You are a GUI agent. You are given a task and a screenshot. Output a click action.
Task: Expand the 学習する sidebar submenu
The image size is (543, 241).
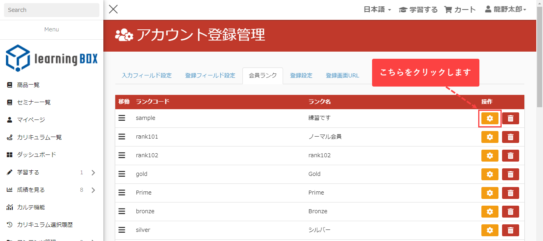(93, 172)
